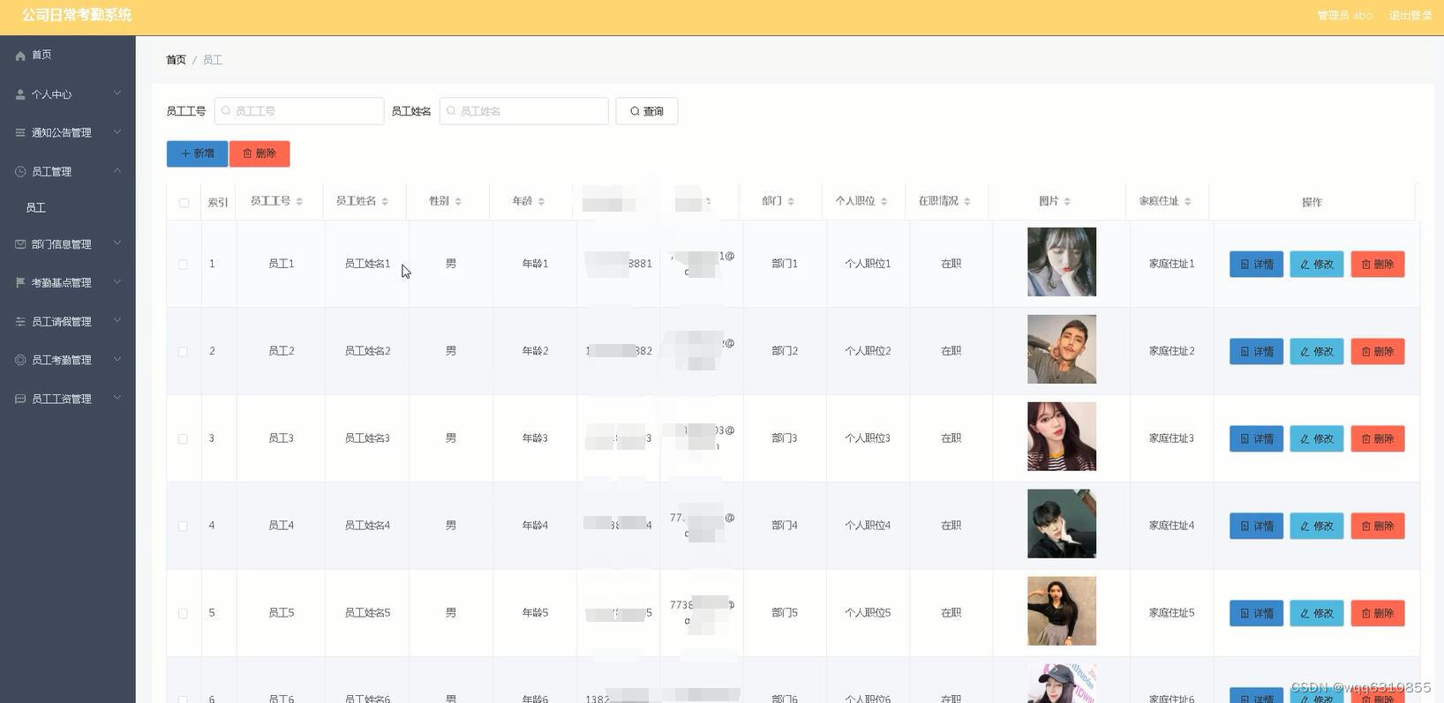Sort by 在职情况 column arrows

(967, 202)
